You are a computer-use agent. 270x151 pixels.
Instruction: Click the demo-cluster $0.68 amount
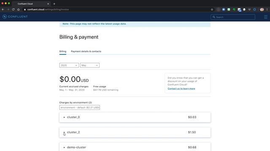[x=192, y=147]
